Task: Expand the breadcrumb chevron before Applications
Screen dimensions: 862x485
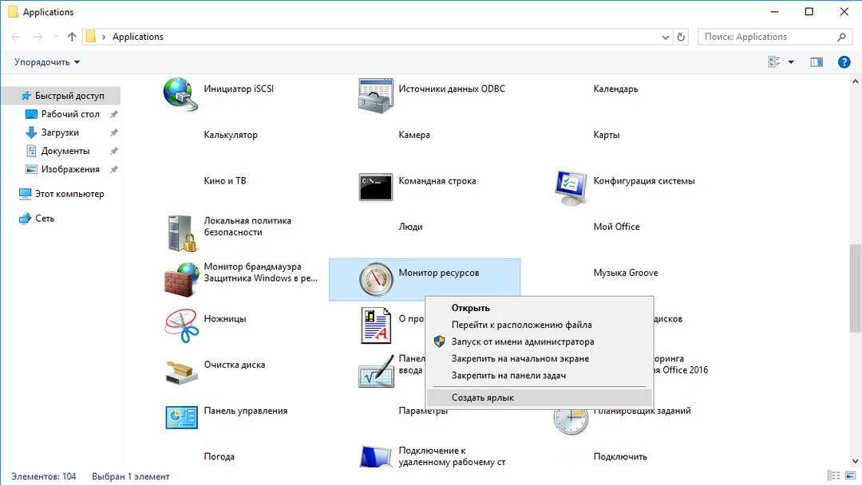Action: (103, 37)
